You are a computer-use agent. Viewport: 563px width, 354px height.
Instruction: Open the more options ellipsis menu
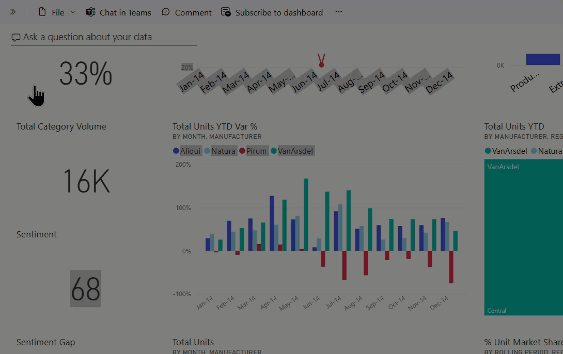pos(339,12)
